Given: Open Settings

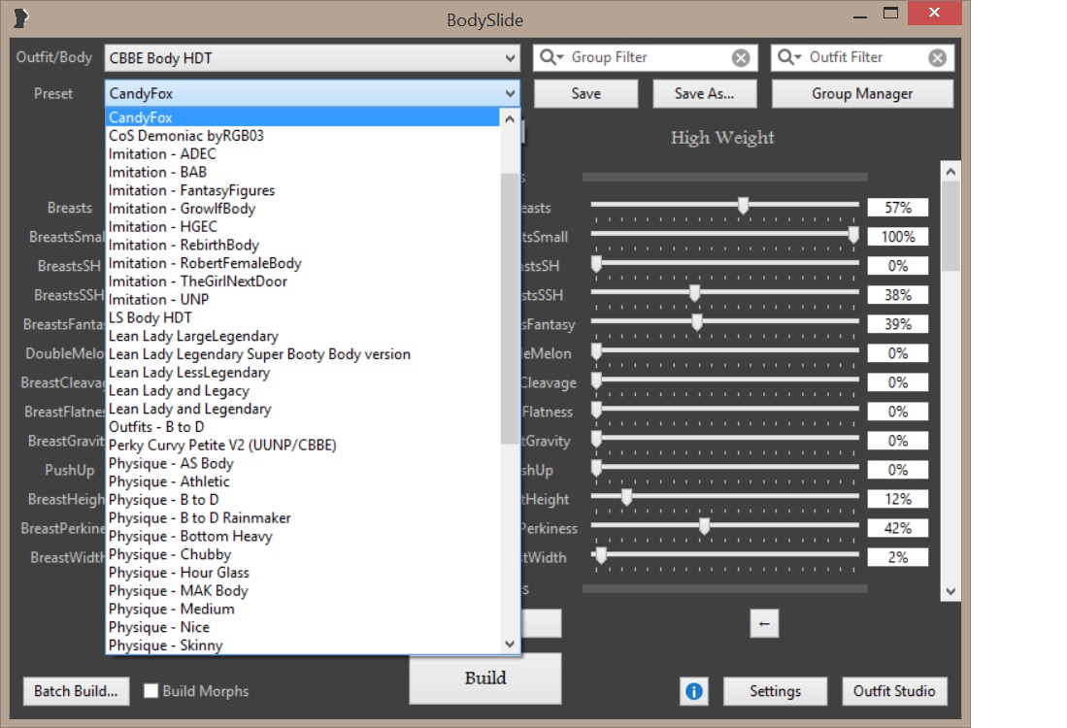Looking at the screenshot, I should pos(775,691).
